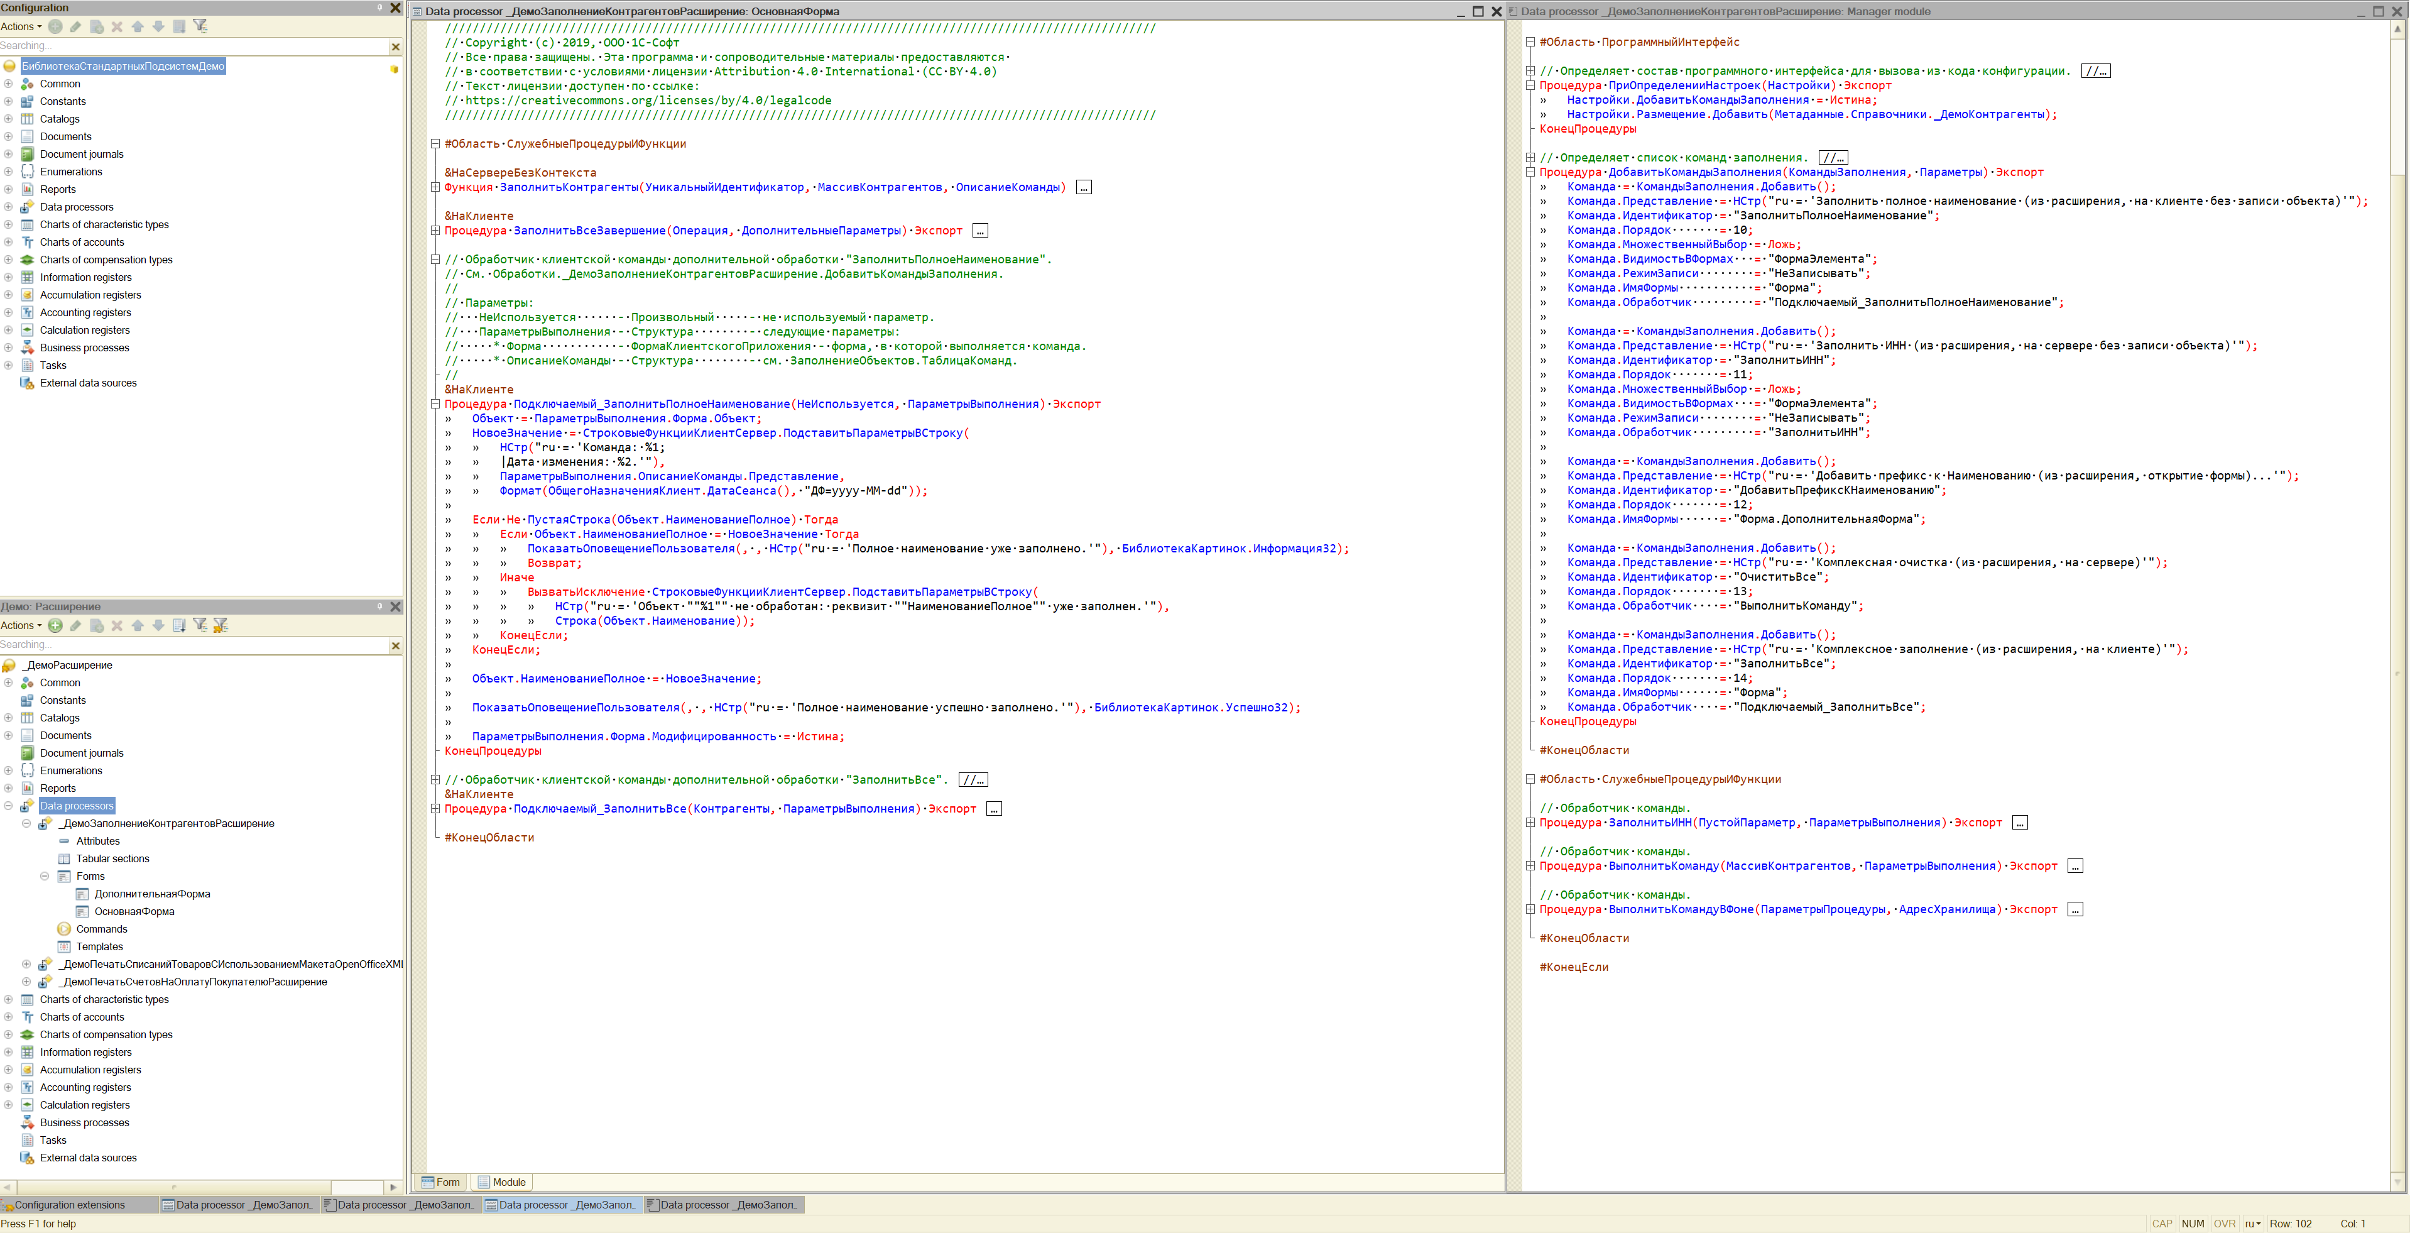Switch to Configuration extensions window tab
This screenshot has width=2410, height=1233.
pos(70,1205)
